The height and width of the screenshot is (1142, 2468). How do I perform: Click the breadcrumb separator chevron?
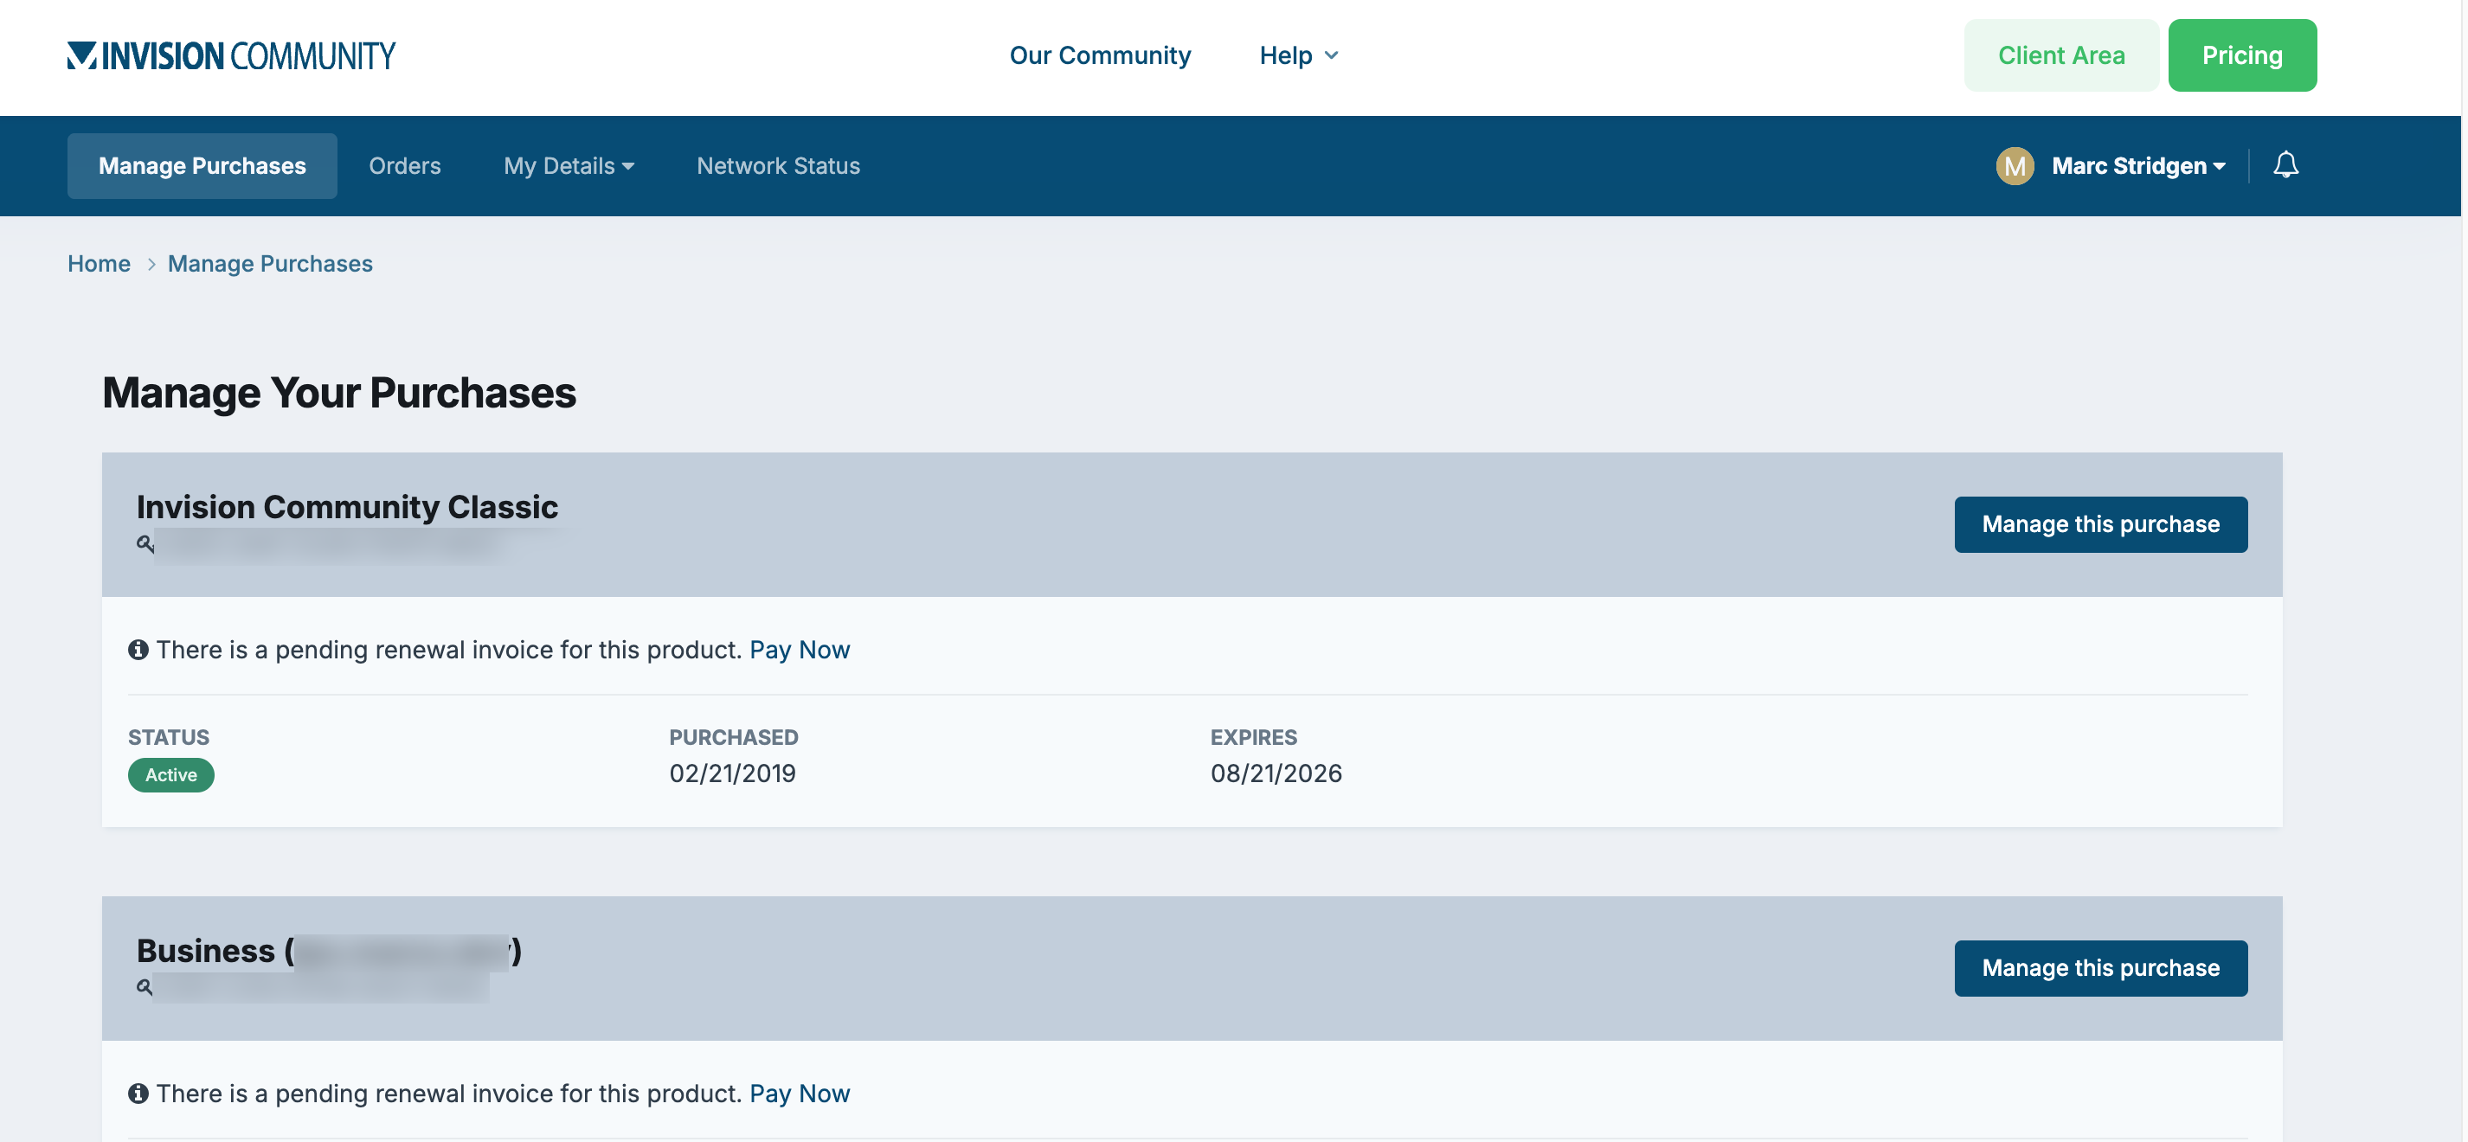(151, 265)
